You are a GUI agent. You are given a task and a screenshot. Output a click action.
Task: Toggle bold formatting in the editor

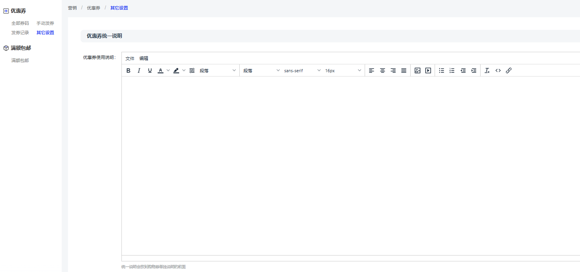tap(128, 71)
